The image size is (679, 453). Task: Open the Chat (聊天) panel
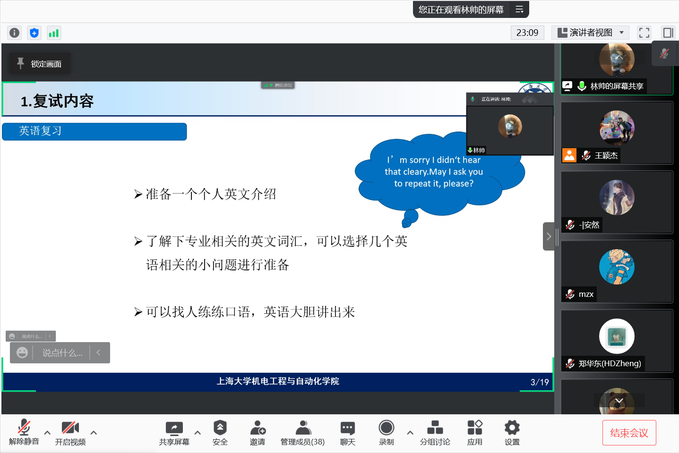coord(347,432)
